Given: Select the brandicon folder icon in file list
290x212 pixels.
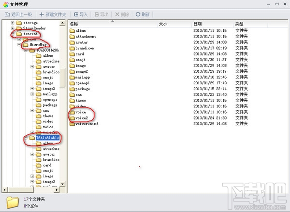Looking at the screenshot, I should [72, 48].
